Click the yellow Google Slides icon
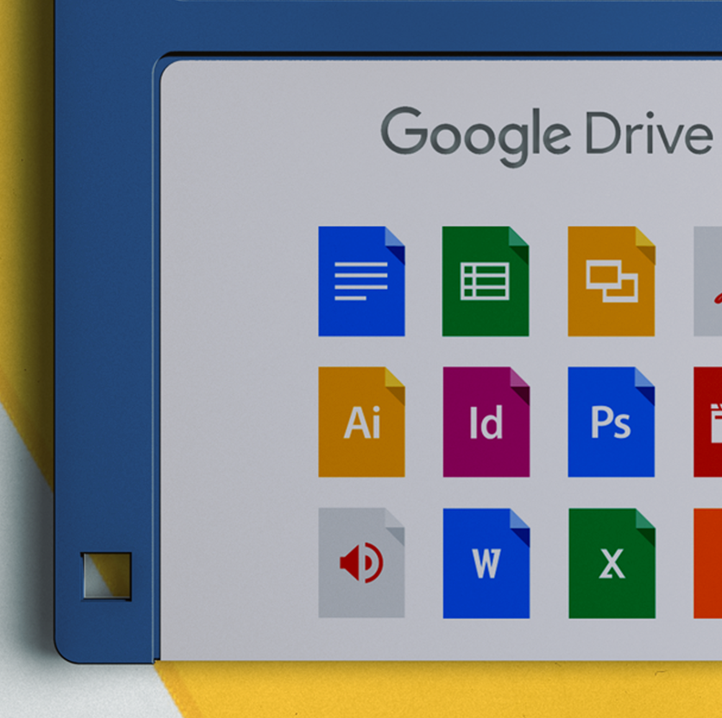Image resolution: width=722 pixels, height=718 pixels. click(x=611, y=281)
